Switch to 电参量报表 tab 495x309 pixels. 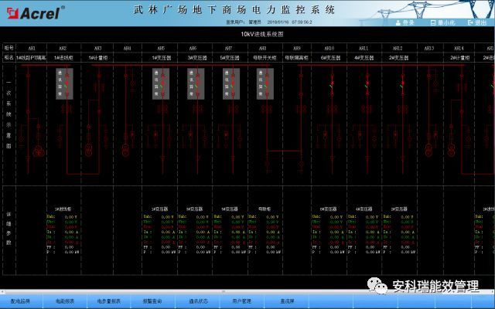point(109,301)
